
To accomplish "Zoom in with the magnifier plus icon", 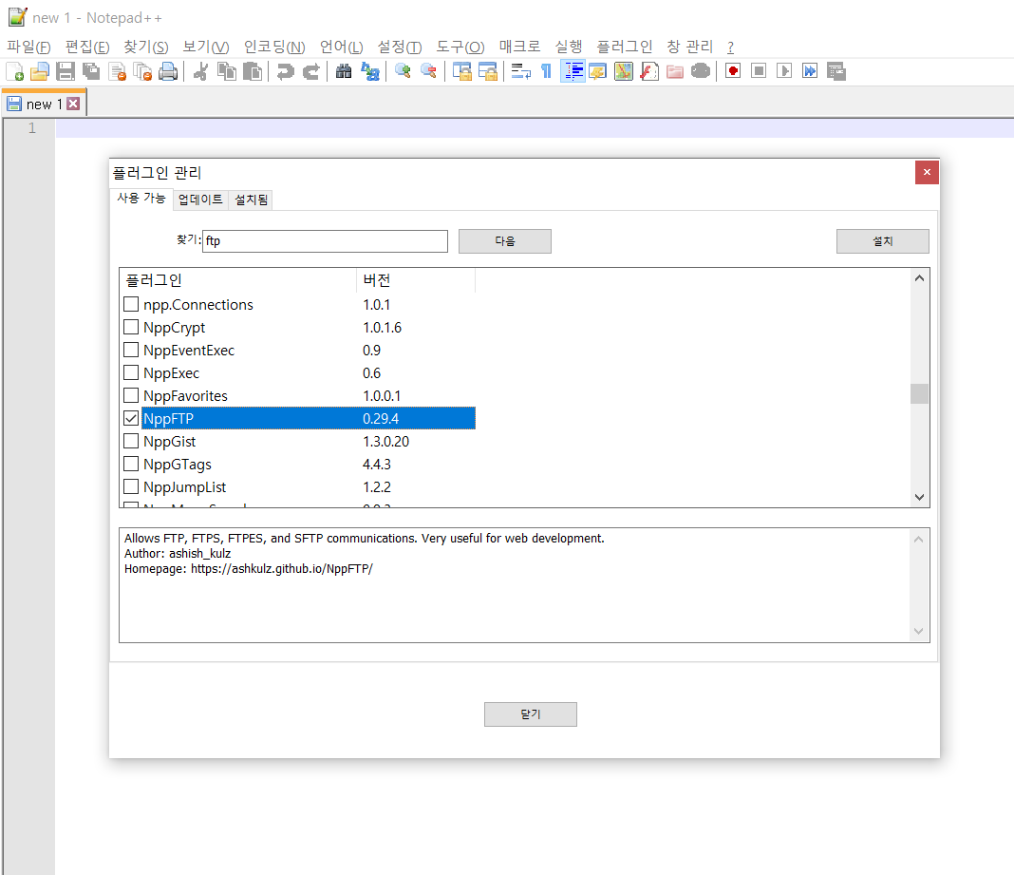I will 403,71.
